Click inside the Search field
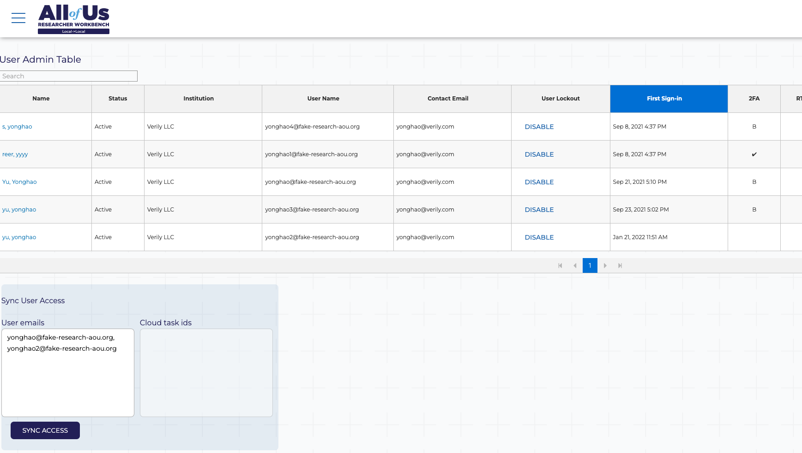The image size is (802, 453). 68,76
